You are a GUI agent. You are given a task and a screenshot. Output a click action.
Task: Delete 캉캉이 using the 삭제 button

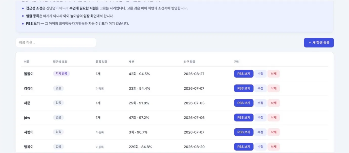coord(274,88)
